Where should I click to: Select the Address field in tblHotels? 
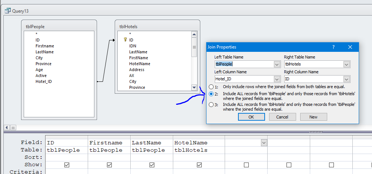pyautogui.click(x=137, y=70)
